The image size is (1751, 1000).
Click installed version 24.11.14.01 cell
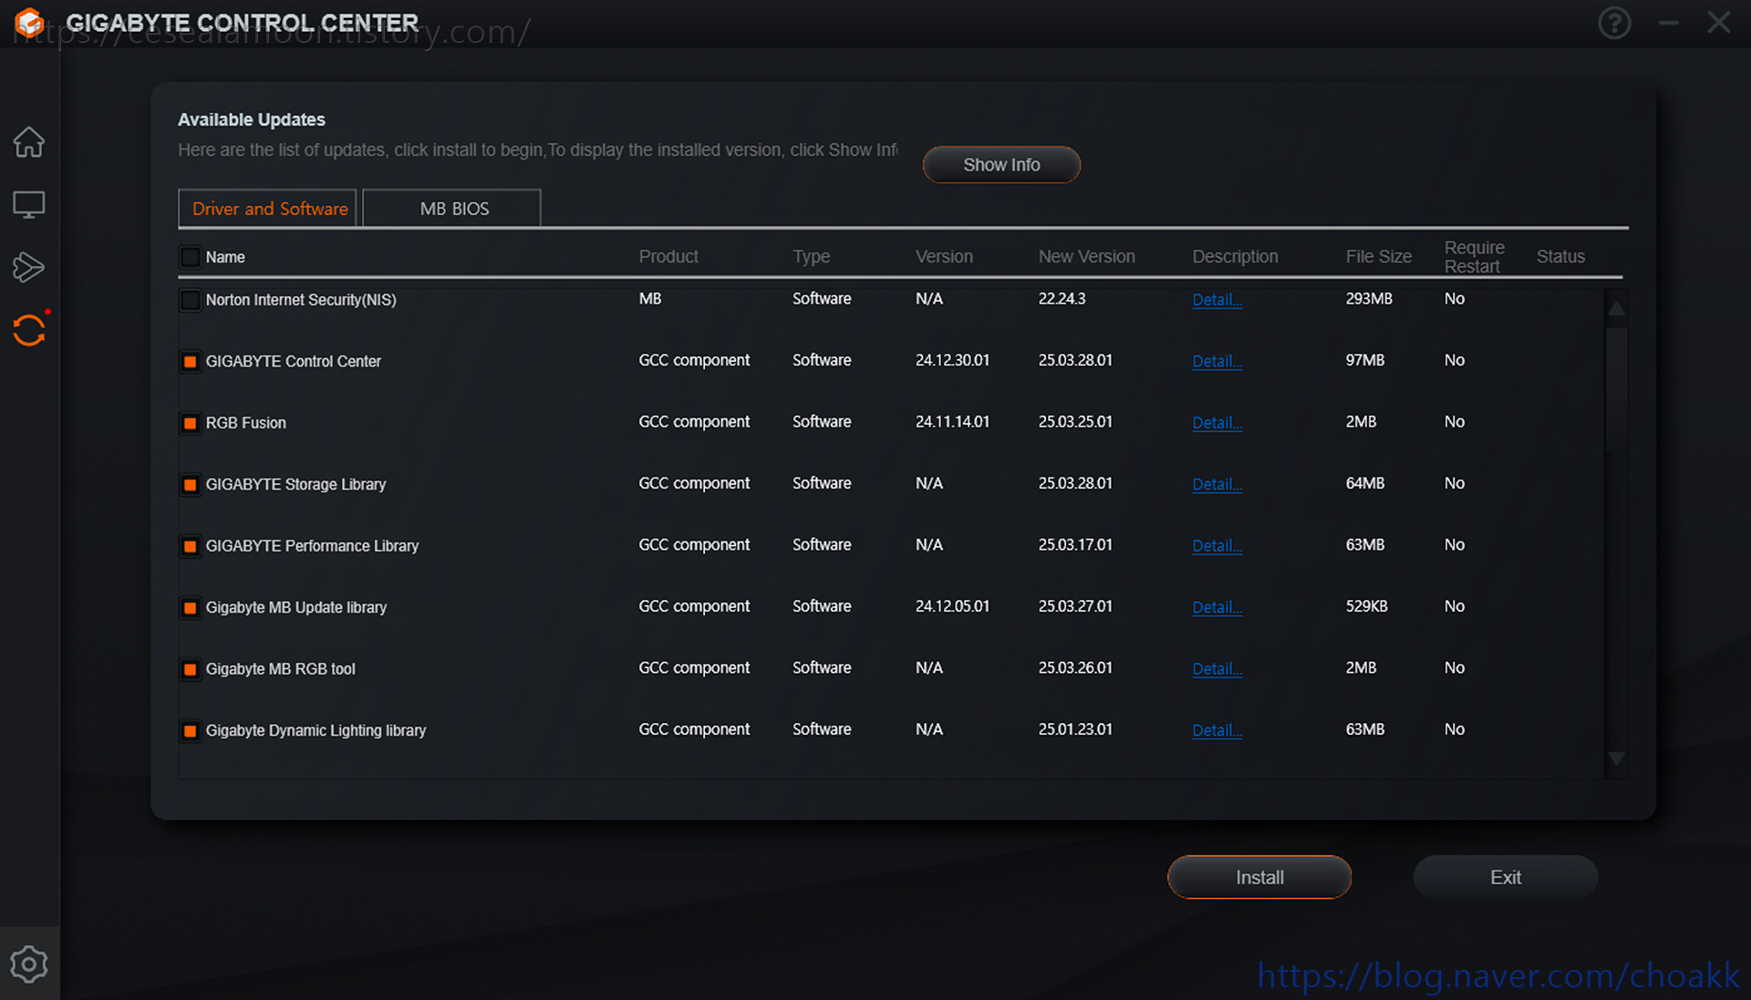(952, 422)
